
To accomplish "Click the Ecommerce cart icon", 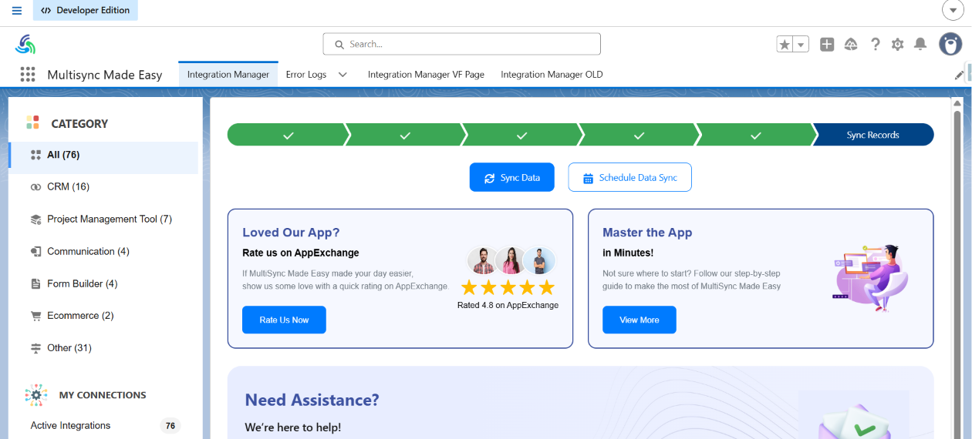I will pos(35,316).
